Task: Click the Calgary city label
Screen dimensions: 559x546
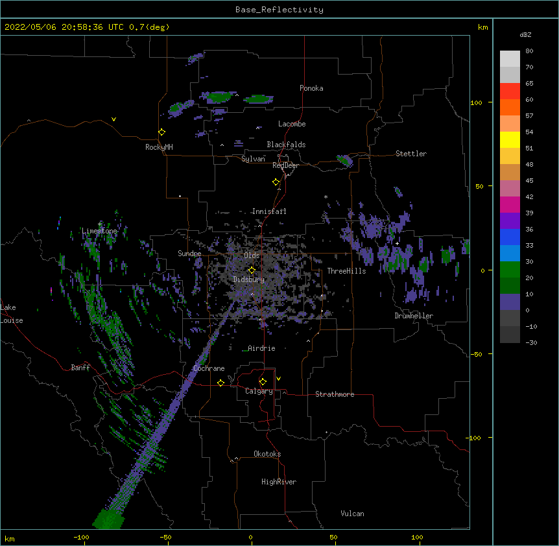Action: 259,391
